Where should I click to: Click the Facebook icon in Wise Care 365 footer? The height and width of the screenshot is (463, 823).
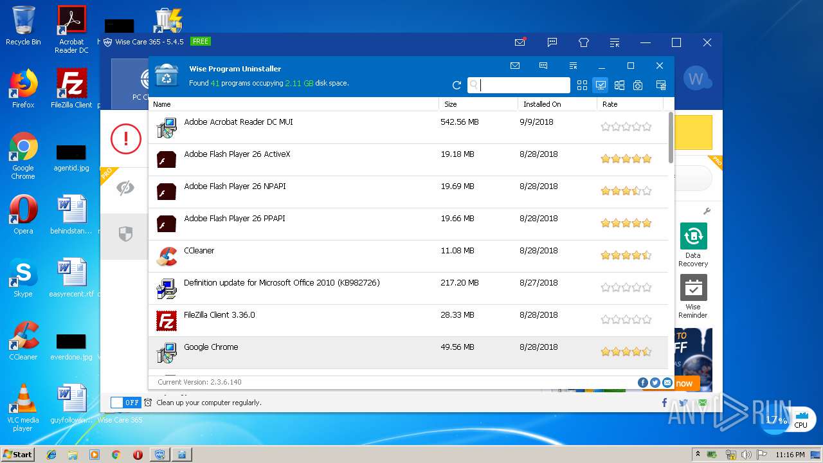tap(665, 403)
